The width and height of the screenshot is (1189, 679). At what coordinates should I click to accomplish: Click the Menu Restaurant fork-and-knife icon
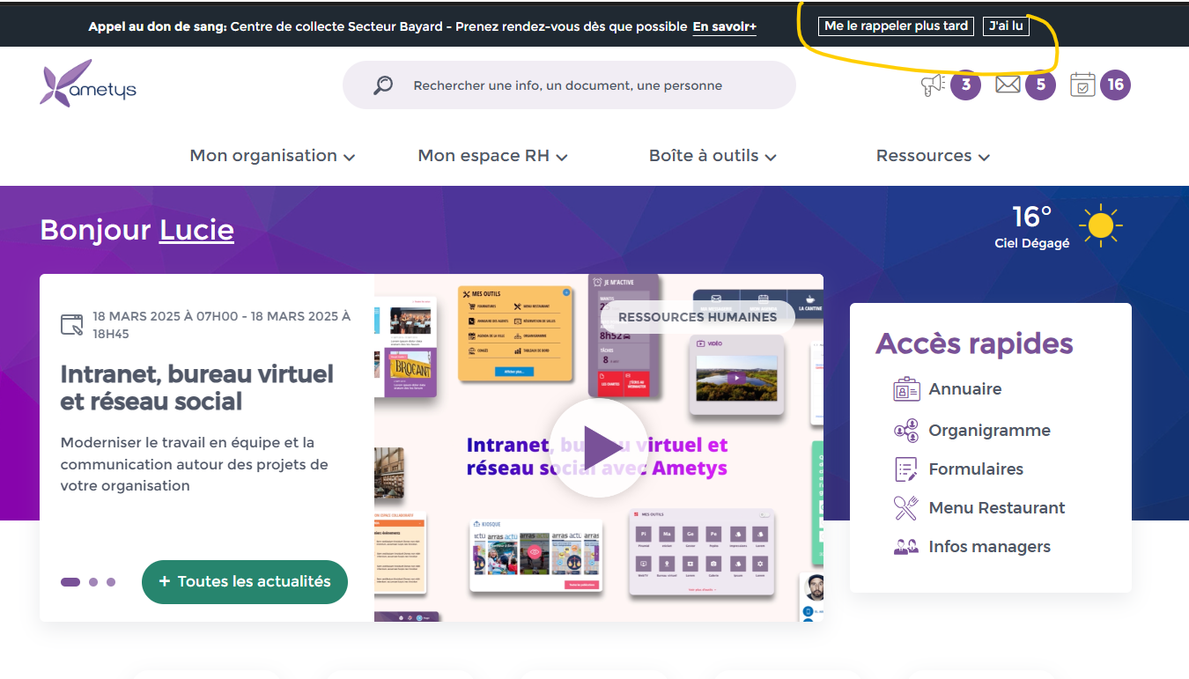(x=906, y=508)
